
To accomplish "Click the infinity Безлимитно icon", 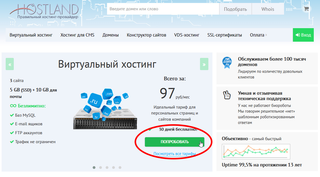I will (x=13, y=106).
